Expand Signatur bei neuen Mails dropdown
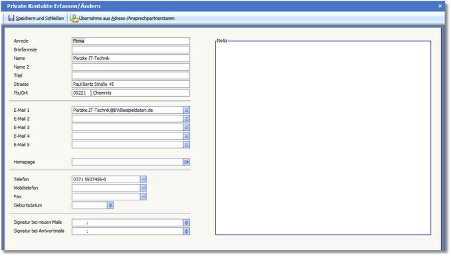 tap(186, 222)
